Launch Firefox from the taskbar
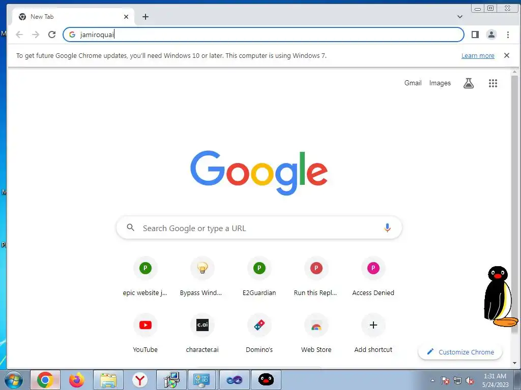This screenshot has height=390, width=521. click(77, 380)
